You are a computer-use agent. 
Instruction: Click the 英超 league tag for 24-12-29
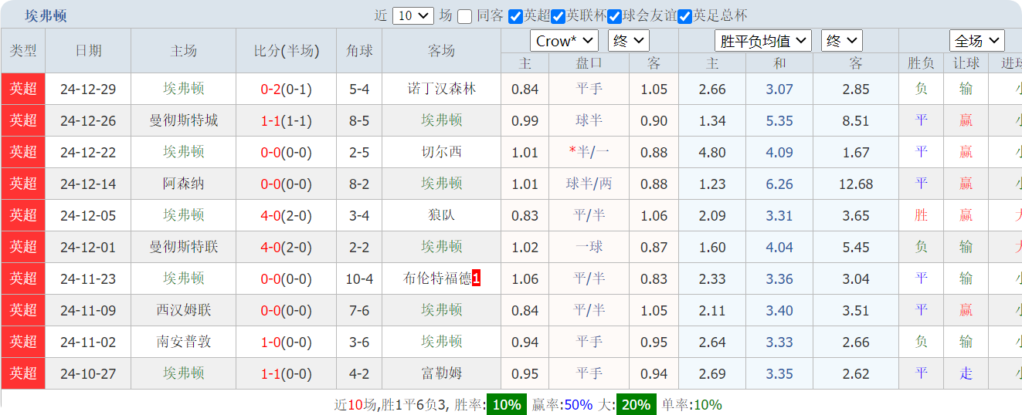[x=23, y=89]
